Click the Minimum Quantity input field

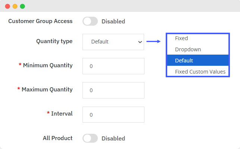coord(113,66)
